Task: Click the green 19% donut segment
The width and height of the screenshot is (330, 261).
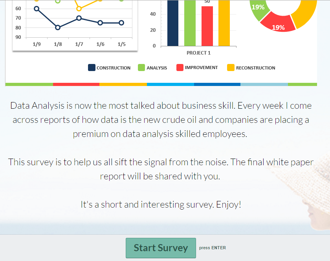Action: [258, 9]
